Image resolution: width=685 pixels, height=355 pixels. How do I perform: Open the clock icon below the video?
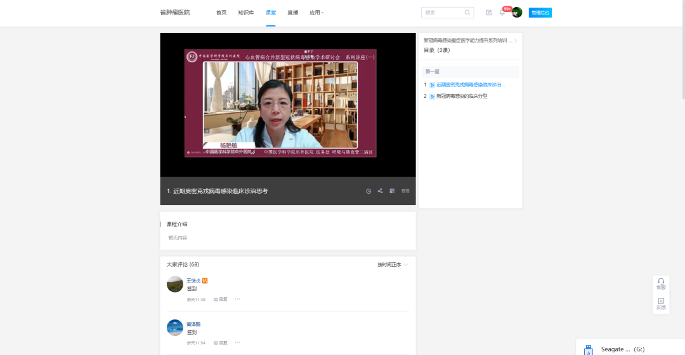point(369,191)
